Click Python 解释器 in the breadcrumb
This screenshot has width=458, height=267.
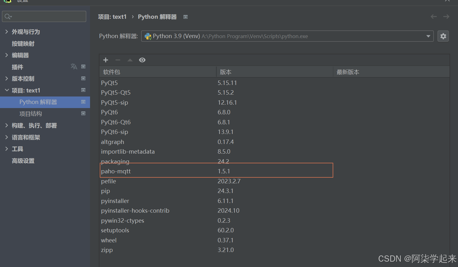[157, 17]
